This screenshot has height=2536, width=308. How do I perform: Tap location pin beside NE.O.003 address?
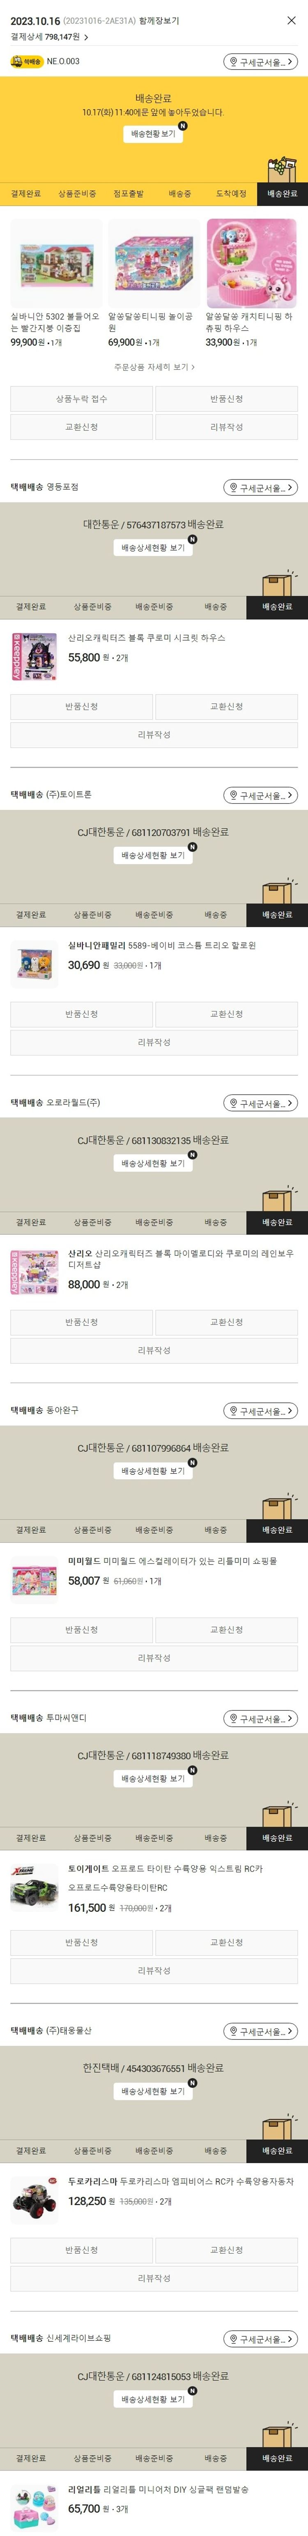tap(233, 62)
